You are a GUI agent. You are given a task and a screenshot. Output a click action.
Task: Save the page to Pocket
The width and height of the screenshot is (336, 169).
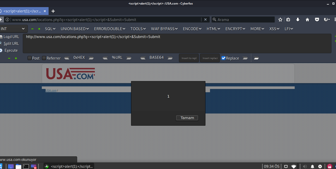tap(317, 20)
